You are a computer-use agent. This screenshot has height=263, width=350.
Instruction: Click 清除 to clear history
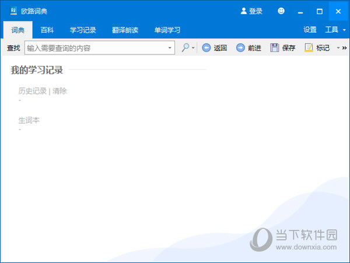click(x=60, y=91)
